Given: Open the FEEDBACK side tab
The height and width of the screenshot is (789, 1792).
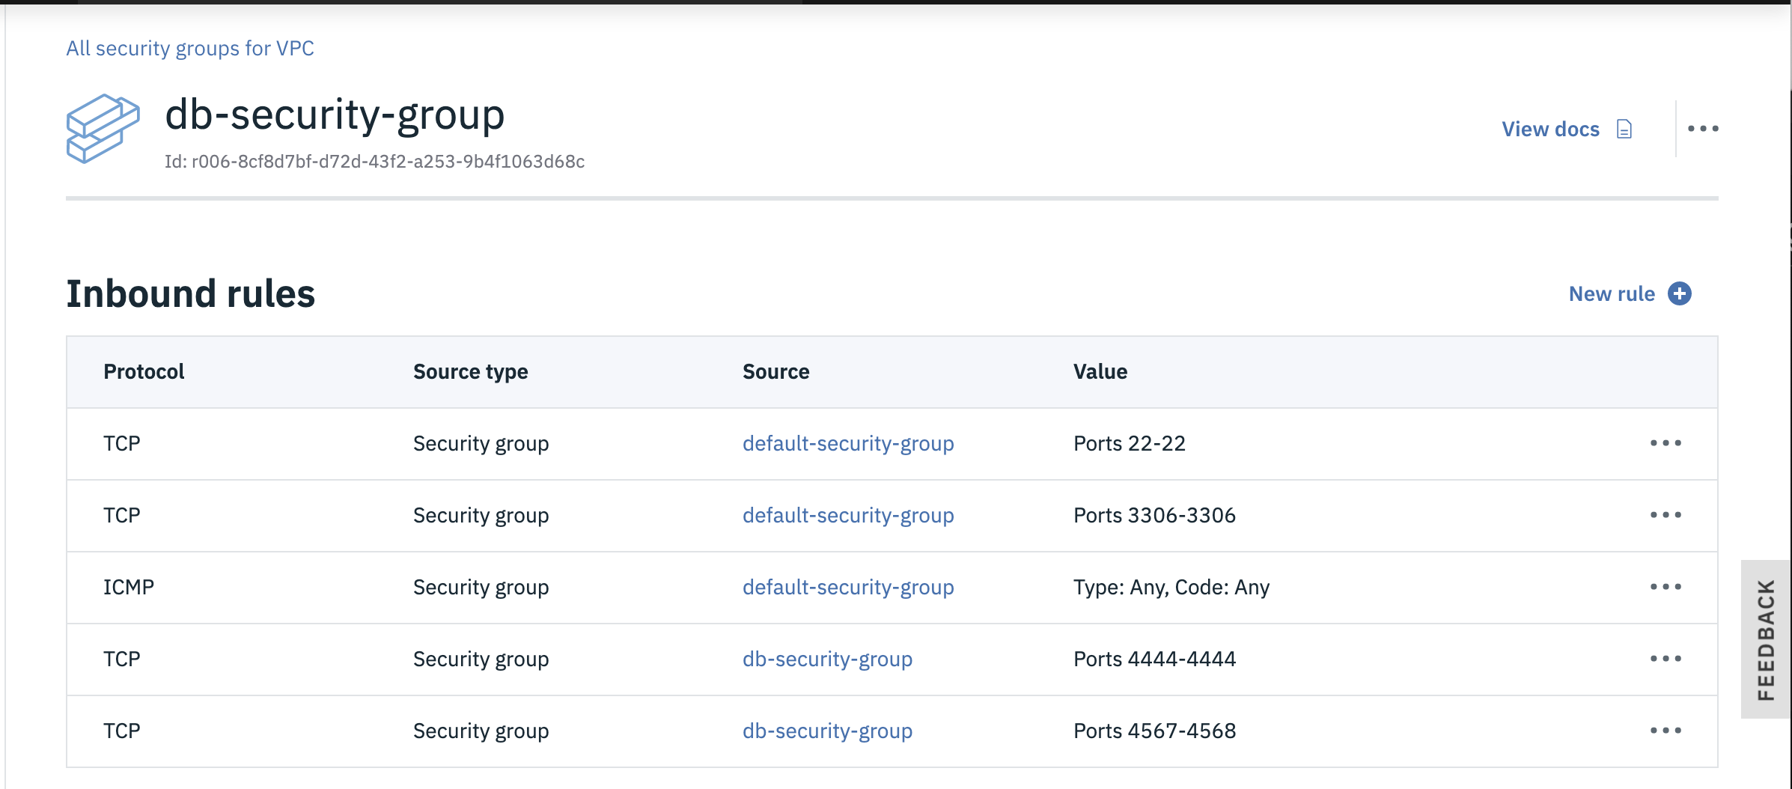Looking at the screenshot, I should pos(1767,639).
